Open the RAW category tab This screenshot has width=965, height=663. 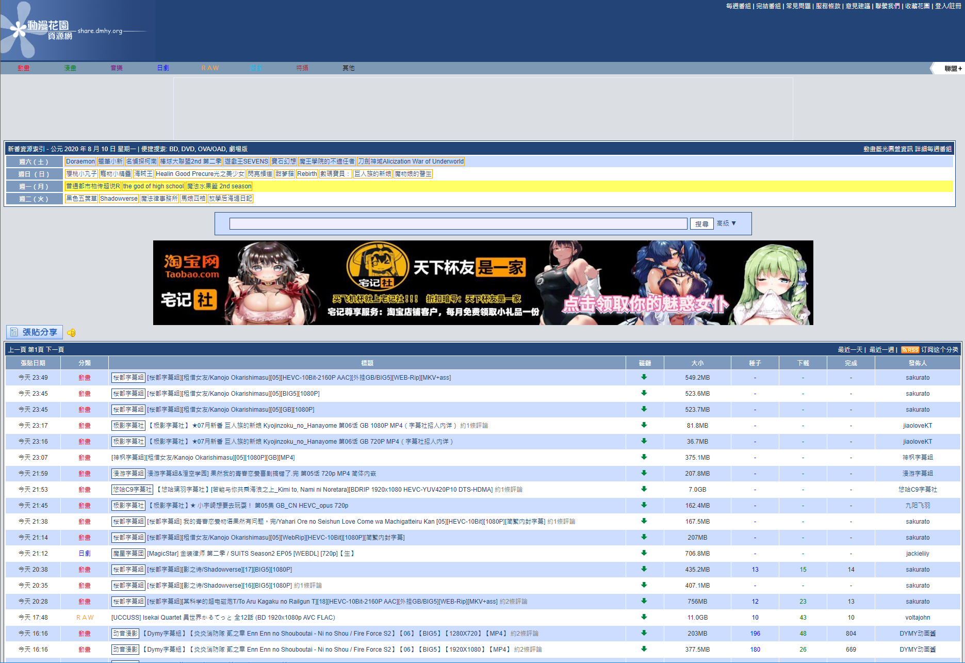click(x=210, y=68)
